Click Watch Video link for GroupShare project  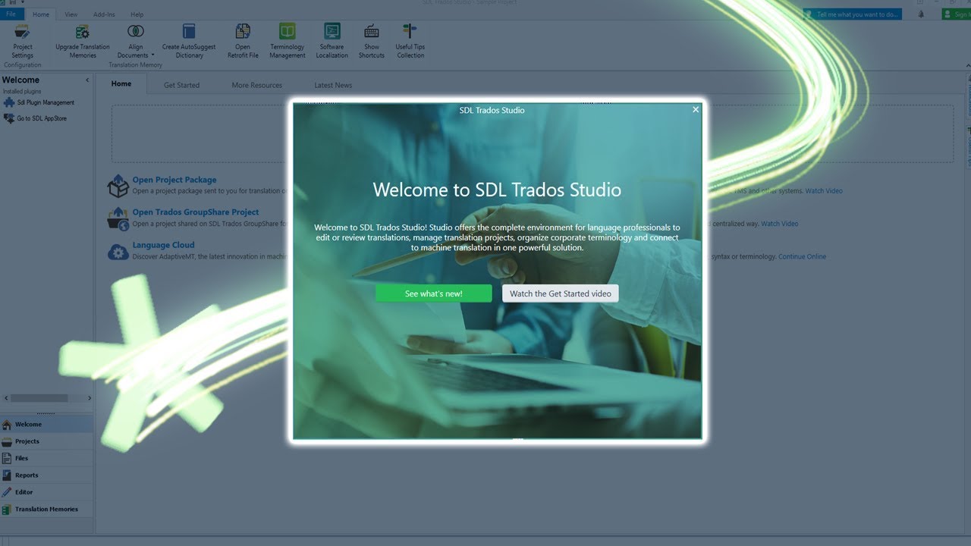tap(780, 224)
